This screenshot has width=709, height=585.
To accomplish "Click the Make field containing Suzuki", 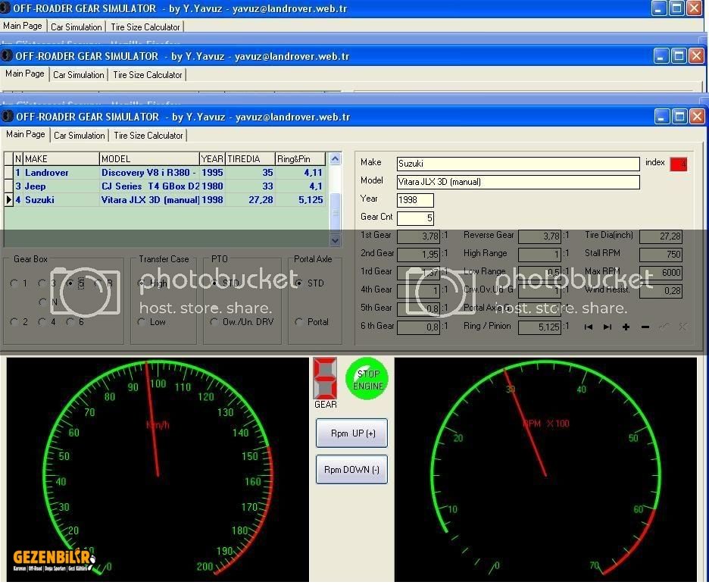I will pyautogui.click(x=518, y=164).
